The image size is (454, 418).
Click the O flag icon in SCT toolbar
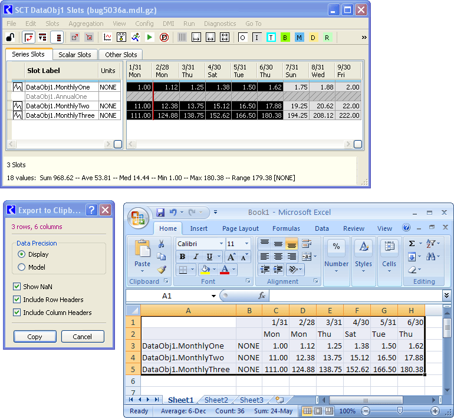[x=243, y=38]
